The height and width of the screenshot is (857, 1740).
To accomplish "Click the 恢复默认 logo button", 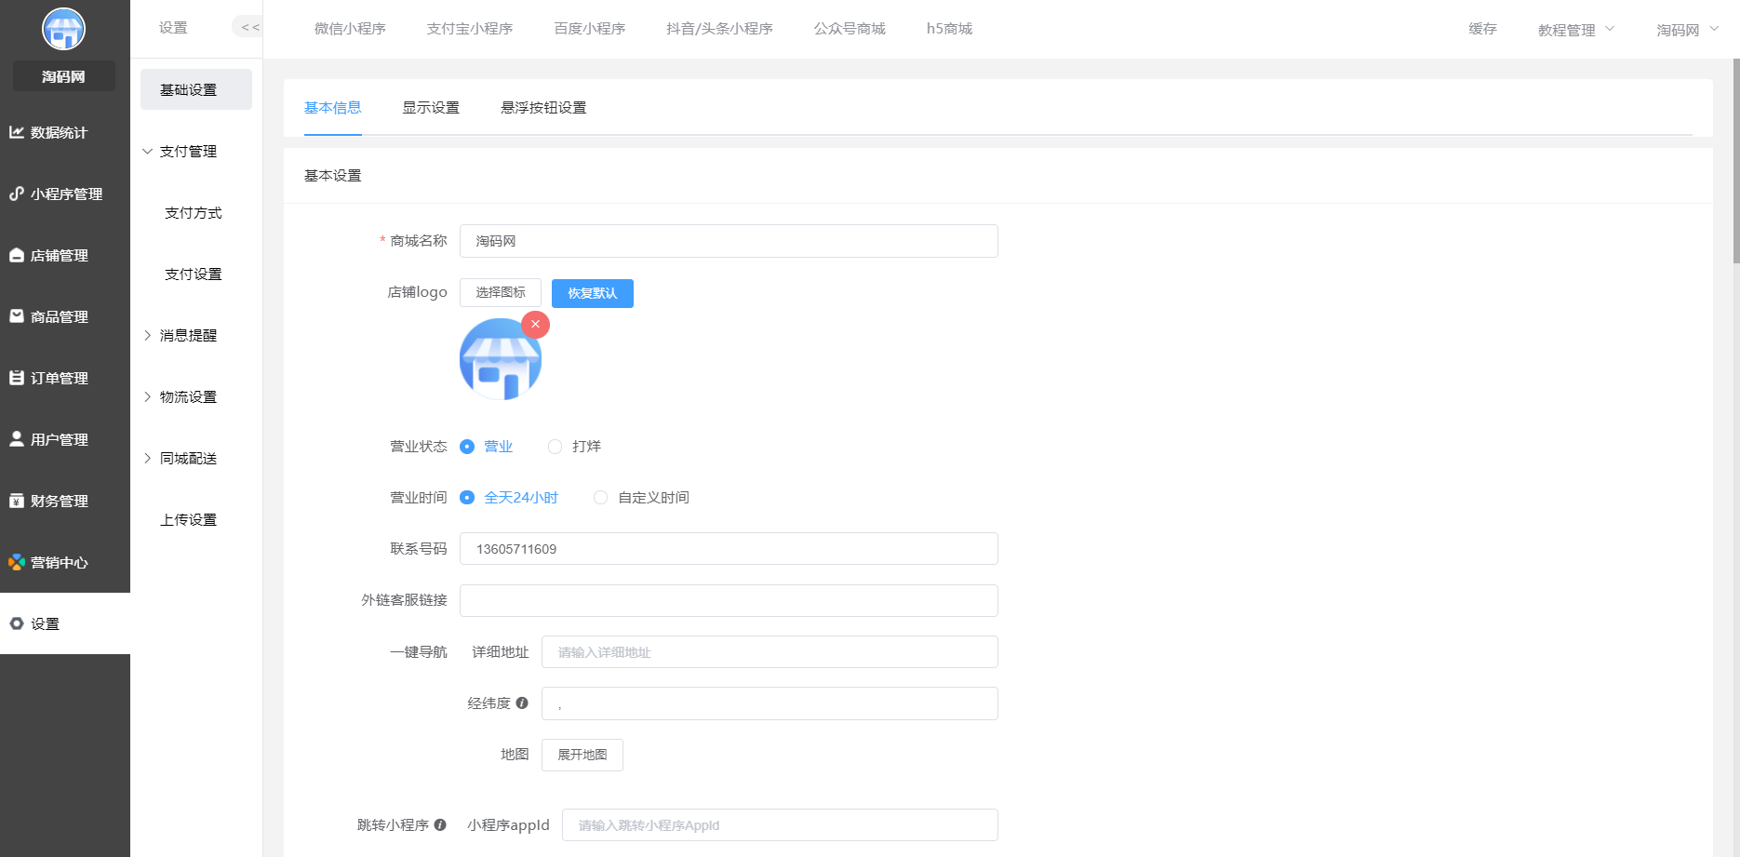I will [x=592, y=293].
